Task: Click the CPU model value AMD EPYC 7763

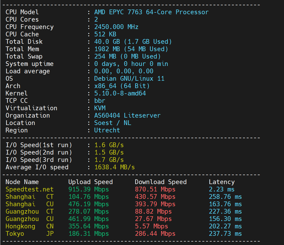Action: click(118, 12)
